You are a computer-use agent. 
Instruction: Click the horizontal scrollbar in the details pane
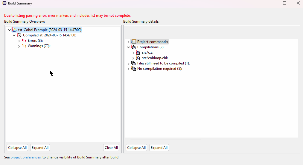tap(166, 140)
